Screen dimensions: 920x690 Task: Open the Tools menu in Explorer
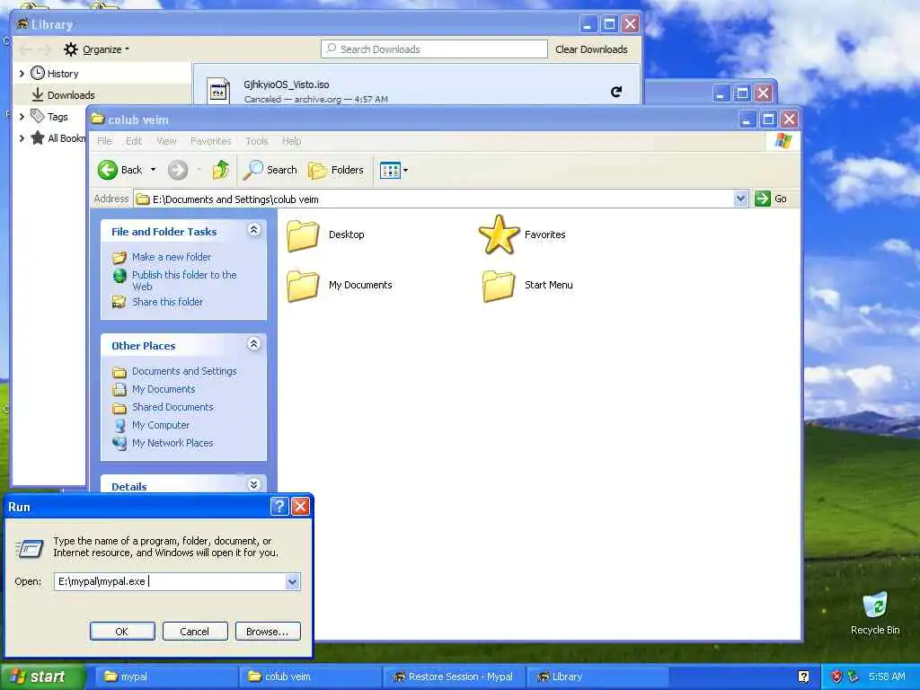pyautogui.click(x=256, y=141)
